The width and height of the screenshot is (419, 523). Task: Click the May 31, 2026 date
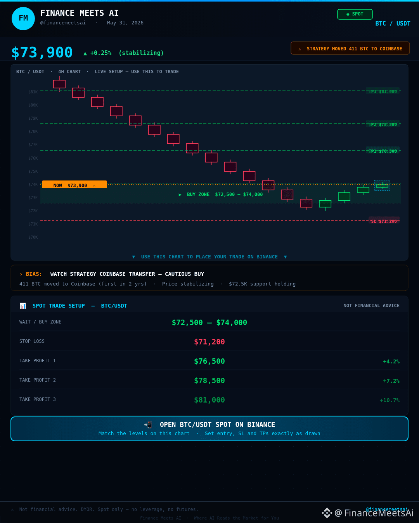click(x=125, y=23)
